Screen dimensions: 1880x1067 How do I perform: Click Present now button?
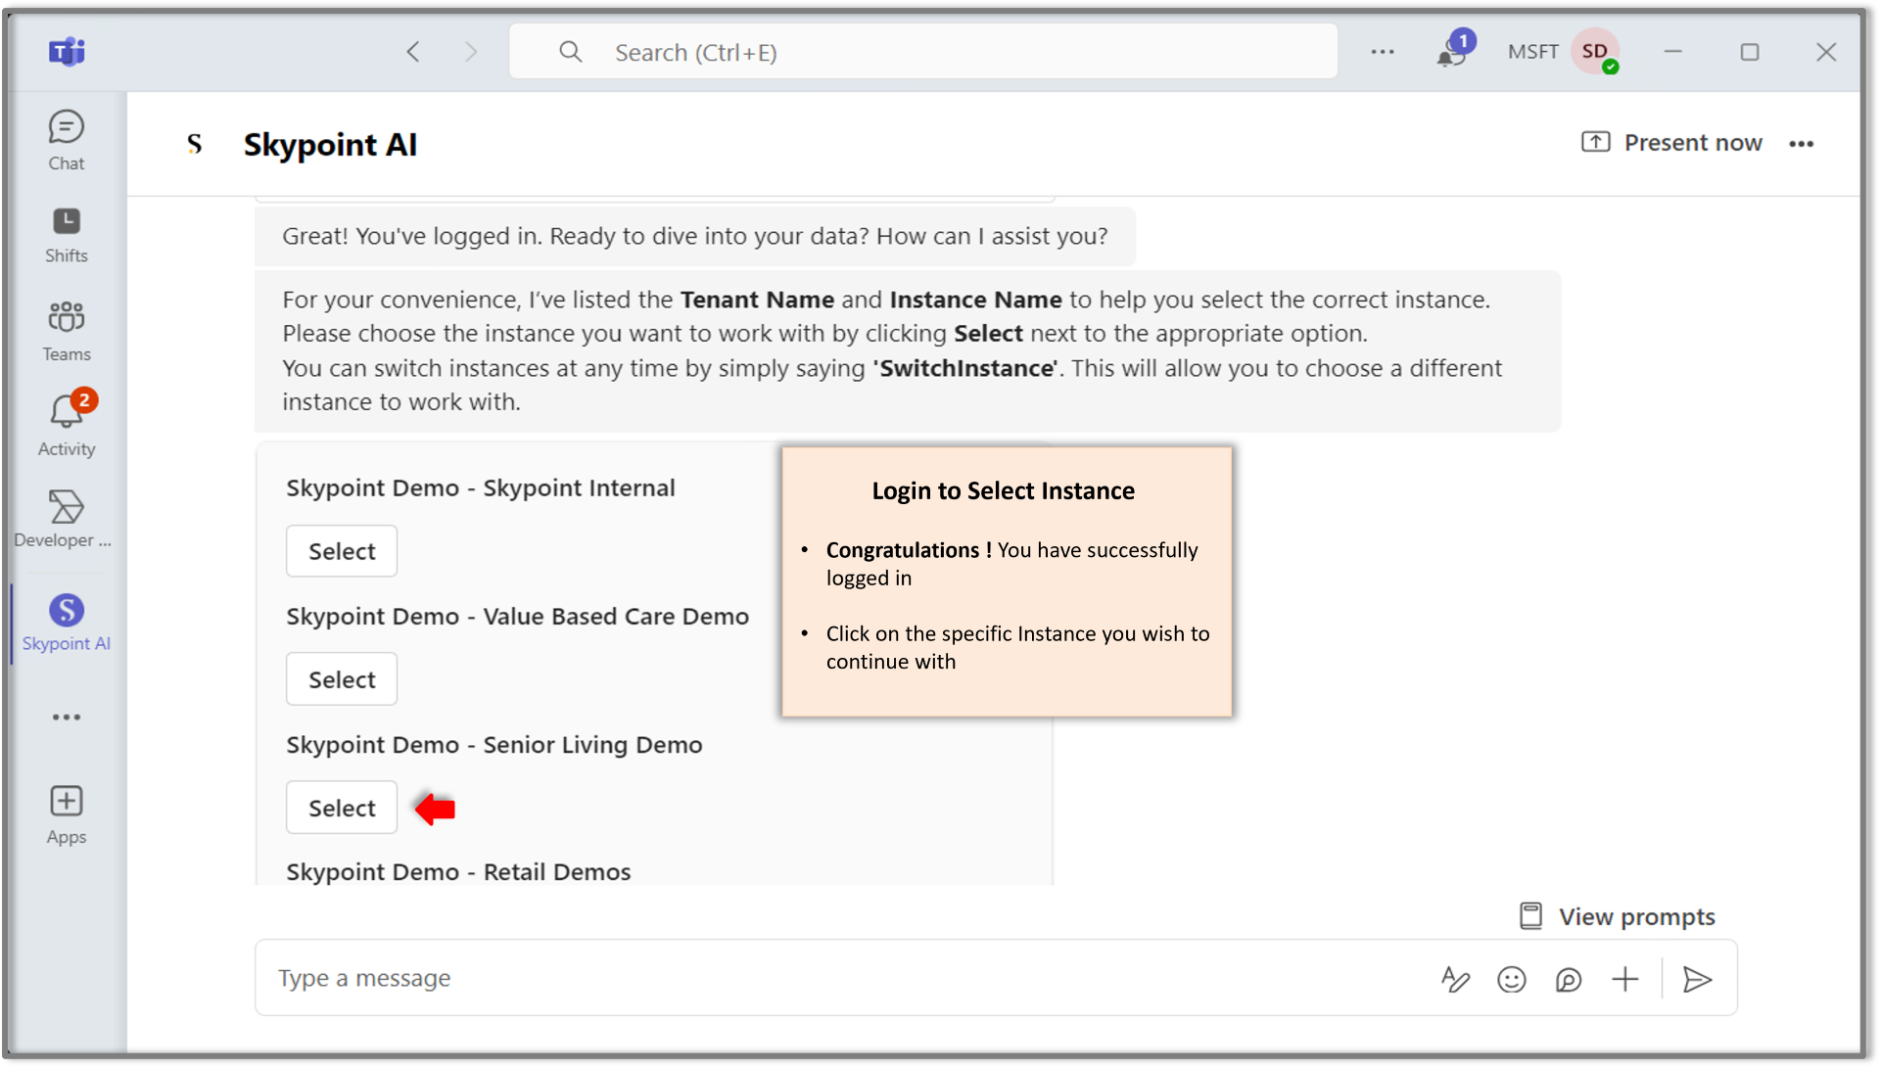[1671, 143]
